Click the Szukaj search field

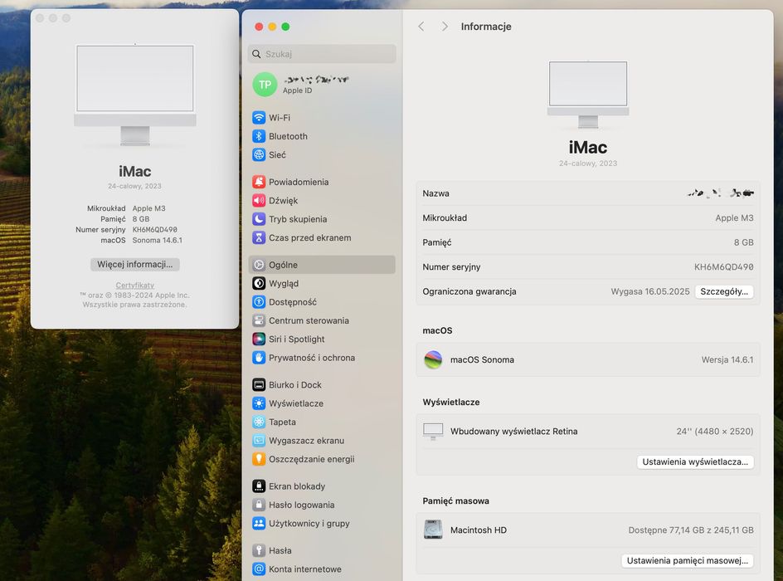pyautogui.click(x=322, y=54)
